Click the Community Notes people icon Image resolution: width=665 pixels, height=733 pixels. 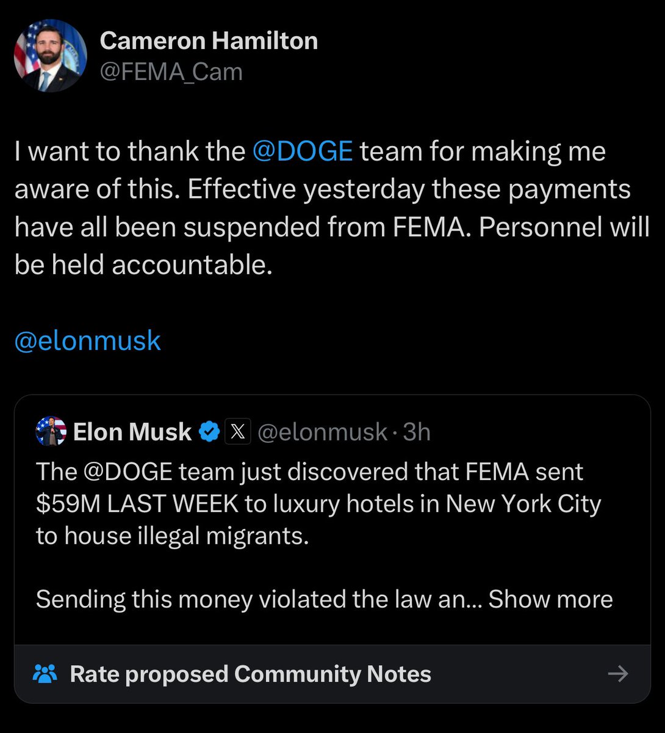click(x=45, y=674)
